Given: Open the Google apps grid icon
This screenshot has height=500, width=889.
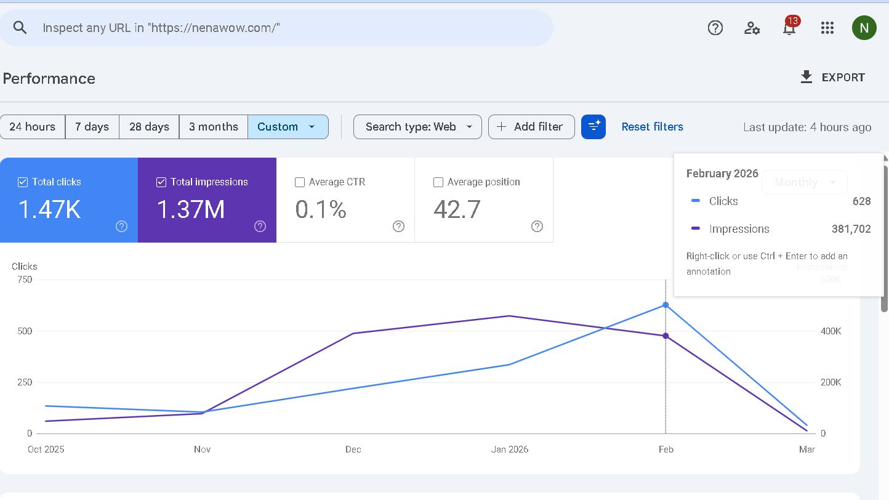Looking at the screenshot, I should click(827, 28).
